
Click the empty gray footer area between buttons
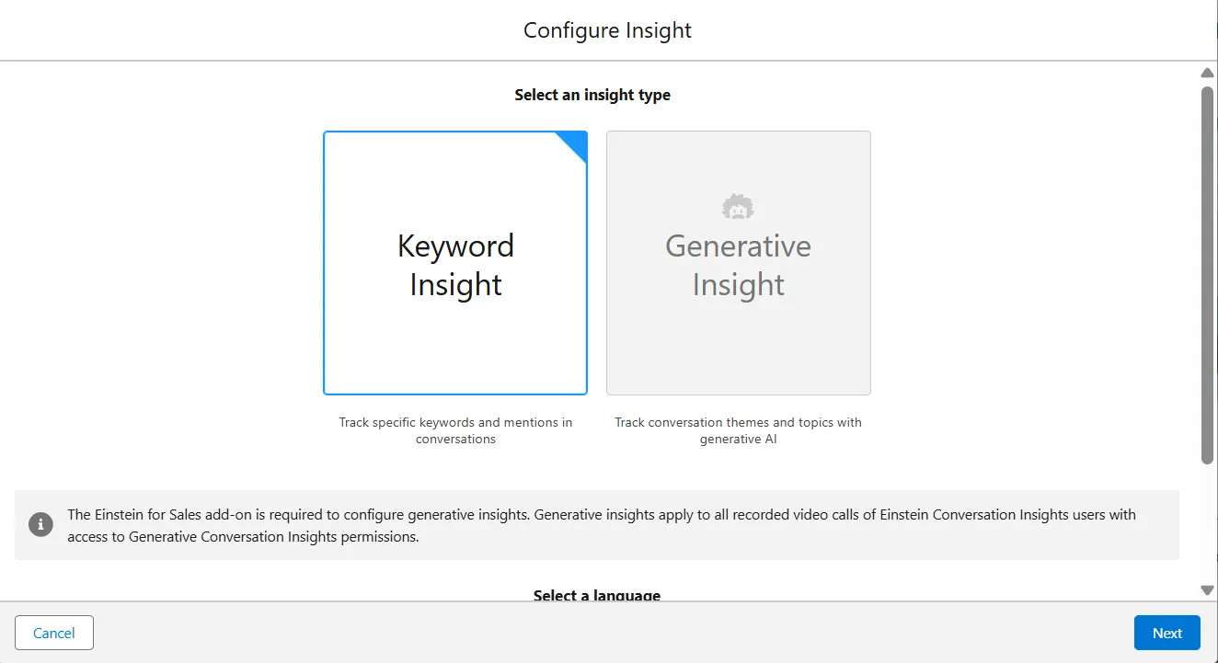point(607,633)
